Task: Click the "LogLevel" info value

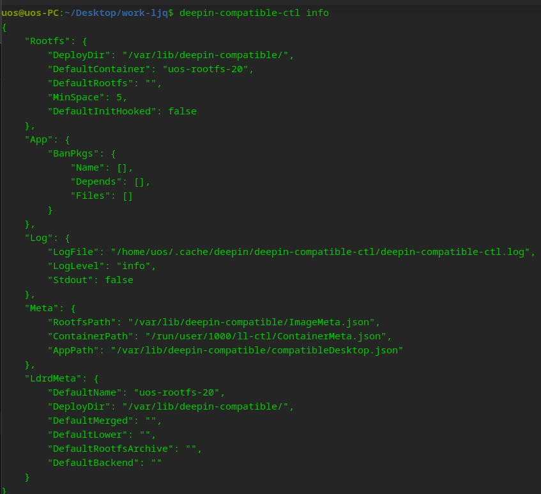Action: (x=133, y=266)
